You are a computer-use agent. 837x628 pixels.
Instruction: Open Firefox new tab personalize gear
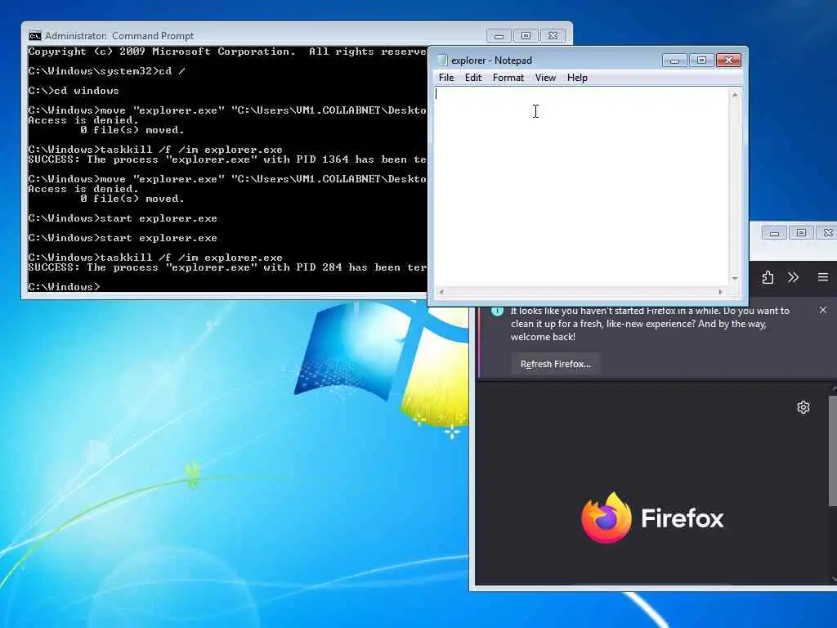pyautogui.click(x=803, y=407)
